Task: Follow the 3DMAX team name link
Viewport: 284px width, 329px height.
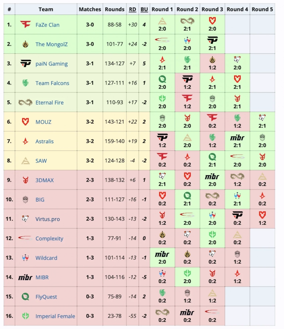Action: 44,180
